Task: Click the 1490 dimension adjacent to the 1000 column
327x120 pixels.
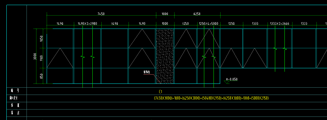Action: point(142,23)
